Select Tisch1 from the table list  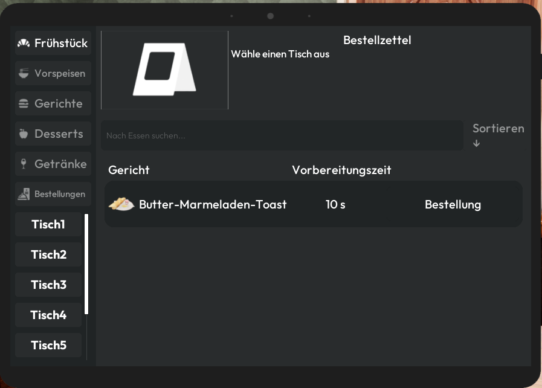(48, 224)
